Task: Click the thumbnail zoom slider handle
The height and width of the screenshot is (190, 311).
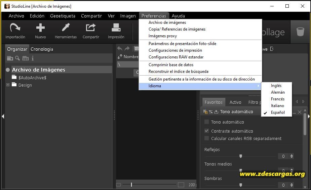Action: (x=131, y=185)
